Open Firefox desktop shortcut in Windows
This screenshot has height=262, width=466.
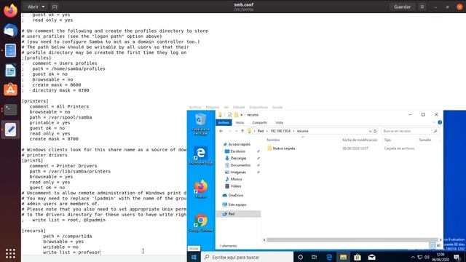click(201, 189)
